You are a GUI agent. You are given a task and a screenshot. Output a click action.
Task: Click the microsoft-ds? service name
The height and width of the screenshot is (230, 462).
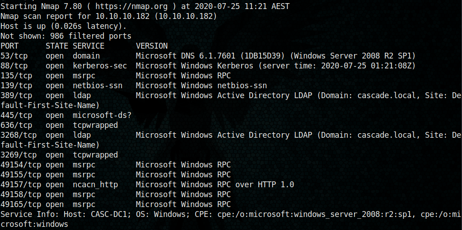click(x=100, y=115)
